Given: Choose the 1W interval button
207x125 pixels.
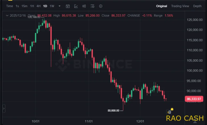Looking at the screenshot, I should [x=52, y=6].
